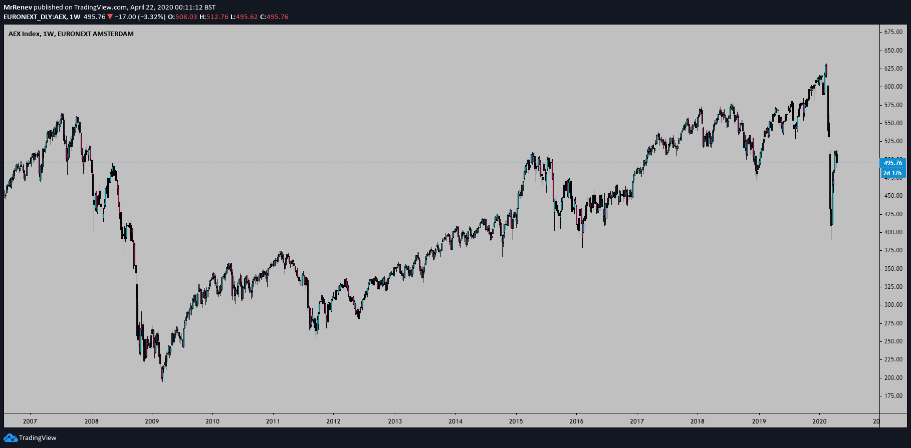Click the 325.00 price axis label
The width and height of the screenshot is (911, 448).
click(x=893, y=287)
